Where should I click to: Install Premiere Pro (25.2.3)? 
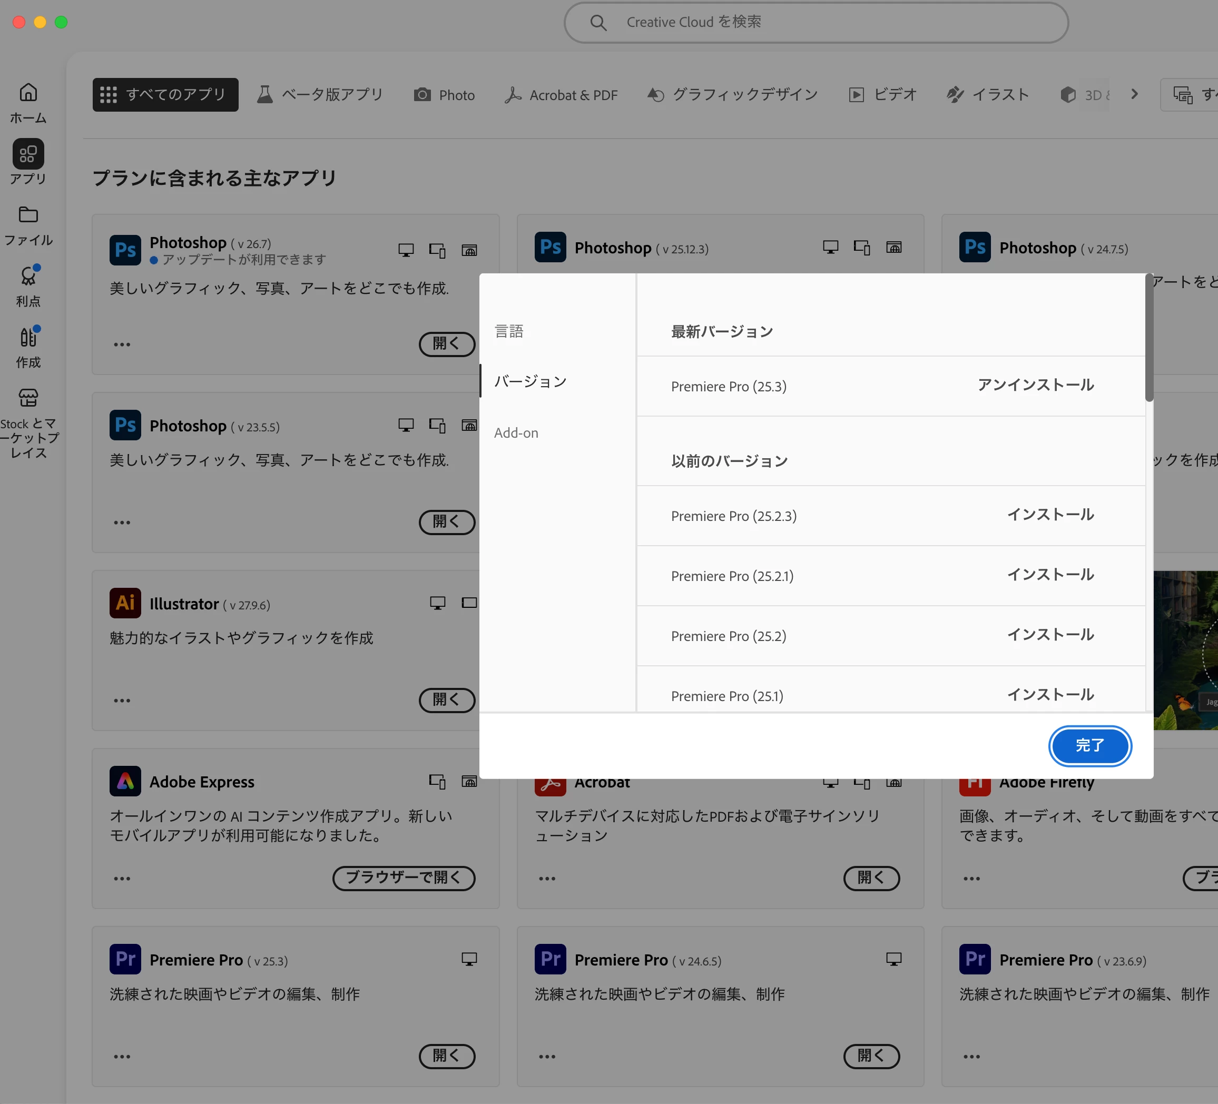[x=1050, y=515]
